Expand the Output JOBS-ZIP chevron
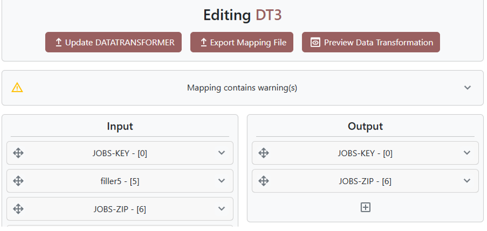This screenshot has width=487, height=231. 467,181
